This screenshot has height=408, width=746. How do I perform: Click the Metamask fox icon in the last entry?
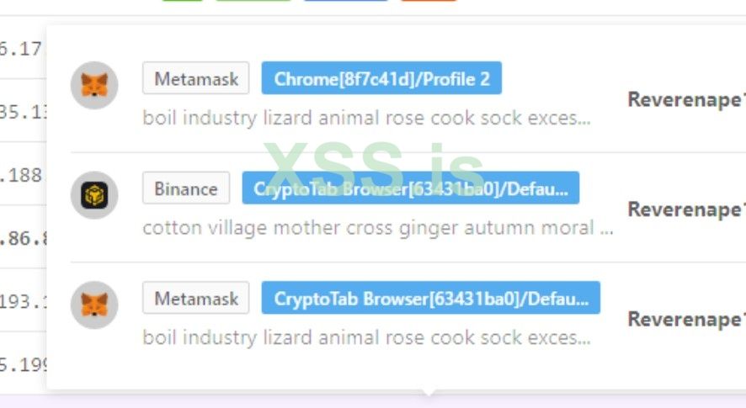click(x=93, y=305)
